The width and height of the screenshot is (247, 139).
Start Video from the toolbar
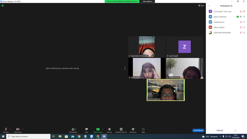point(18,130)
